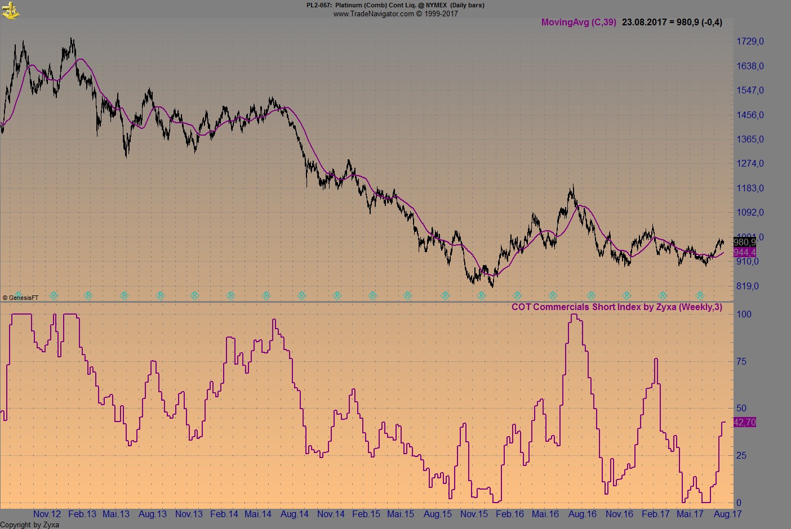
Task: Click the black 980,9 current price tag
Action: (x=744, y=242)
